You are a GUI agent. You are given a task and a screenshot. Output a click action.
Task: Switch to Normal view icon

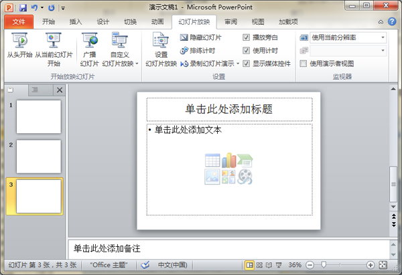(x=249, y=265)
